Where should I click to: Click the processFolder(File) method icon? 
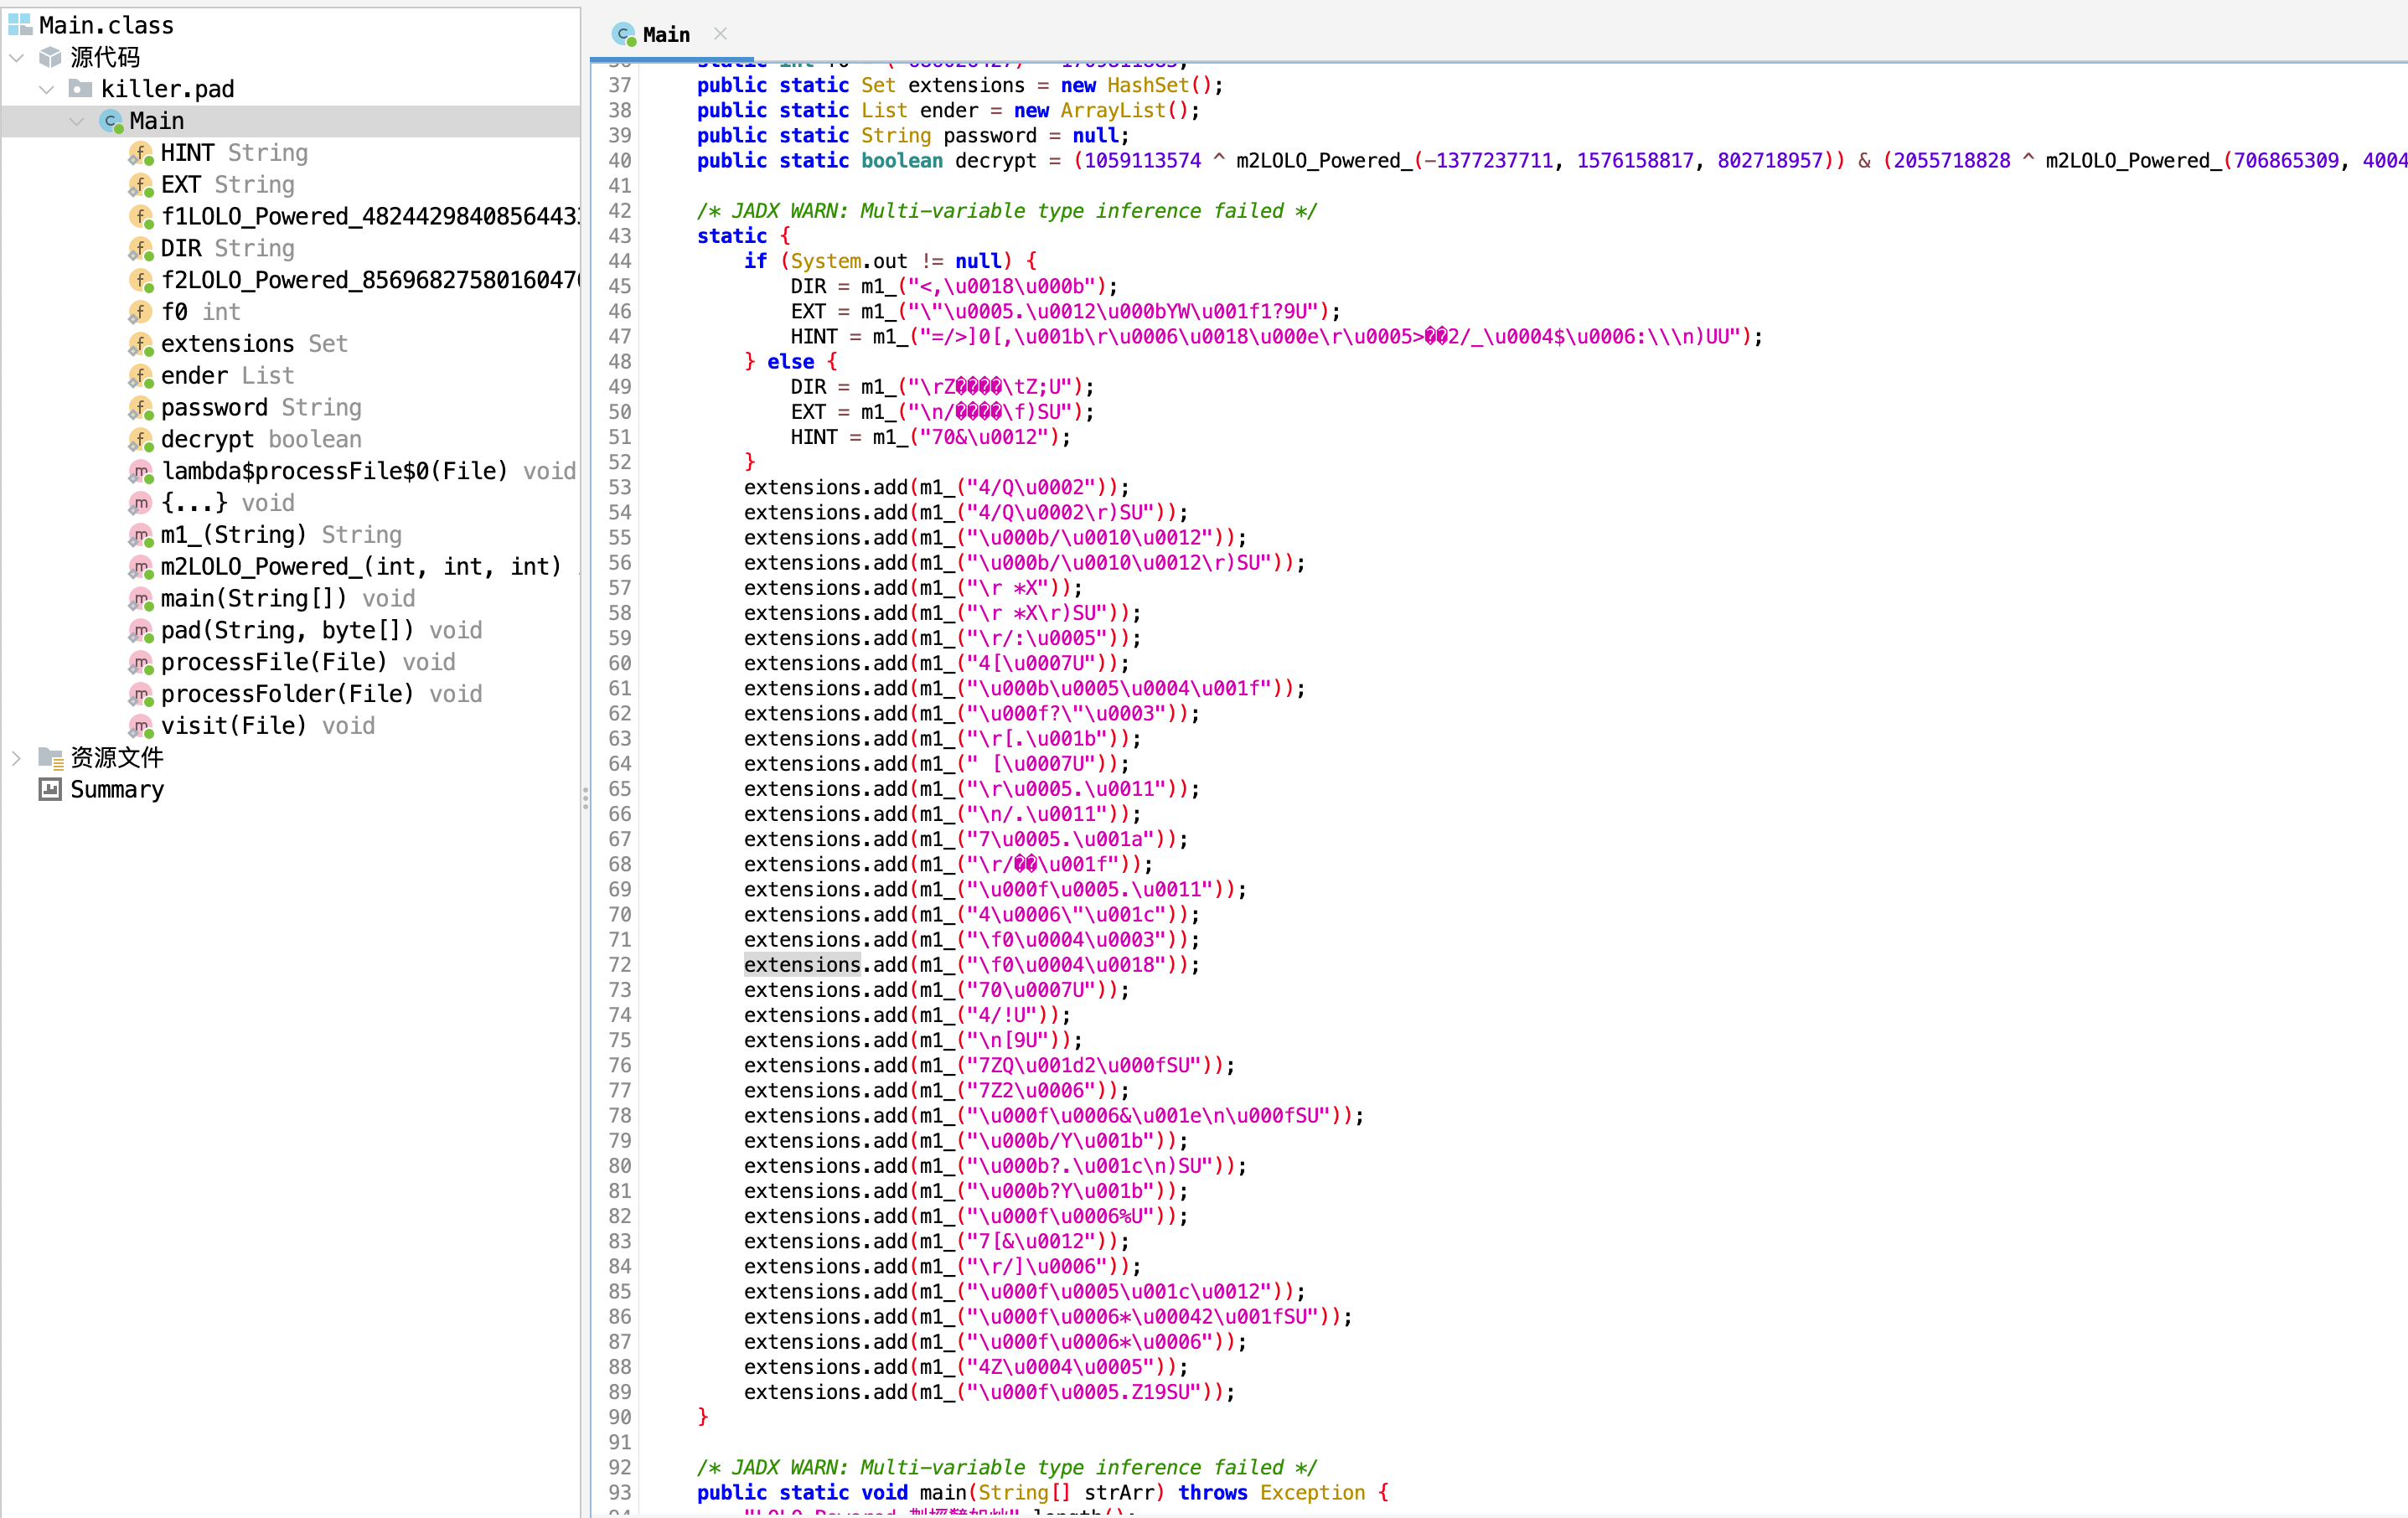(x=141, y=694)
